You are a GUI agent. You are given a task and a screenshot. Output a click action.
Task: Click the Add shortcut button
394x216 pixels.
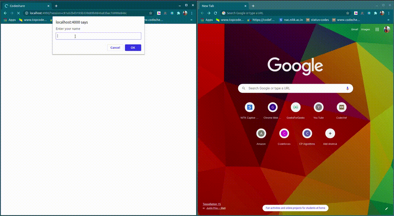330,137
